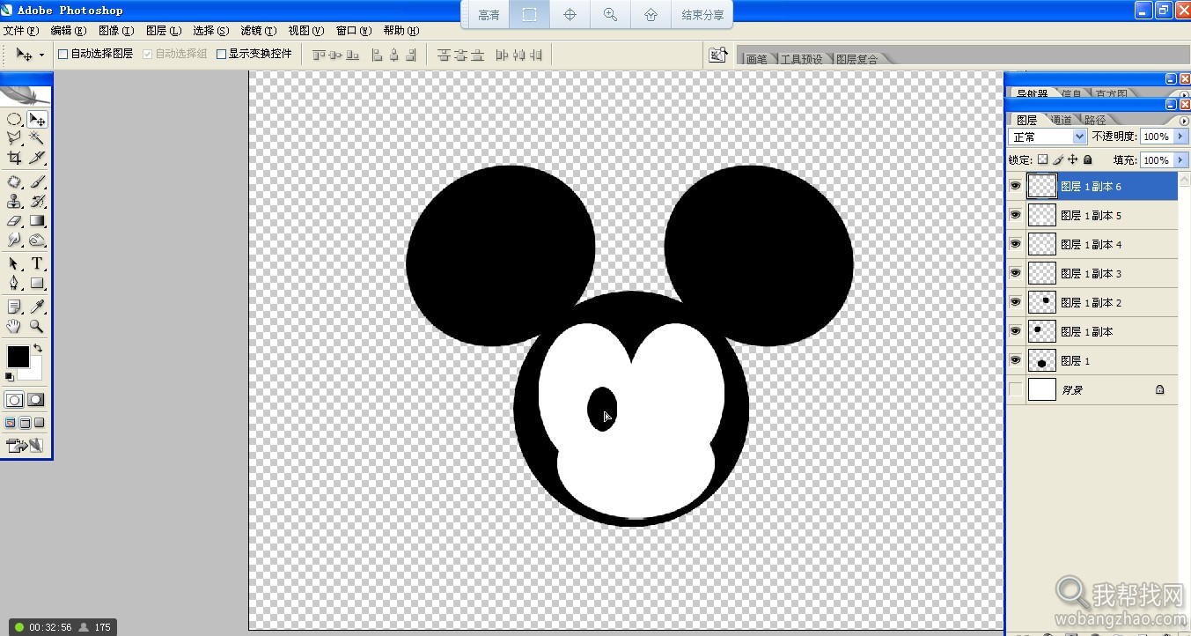
Task: Select the Rectangle shape tool
Action: pos(37,284)
